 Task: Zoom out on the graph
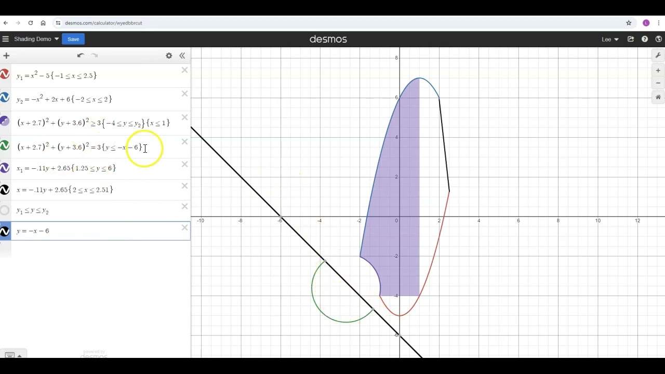(658, 83)
